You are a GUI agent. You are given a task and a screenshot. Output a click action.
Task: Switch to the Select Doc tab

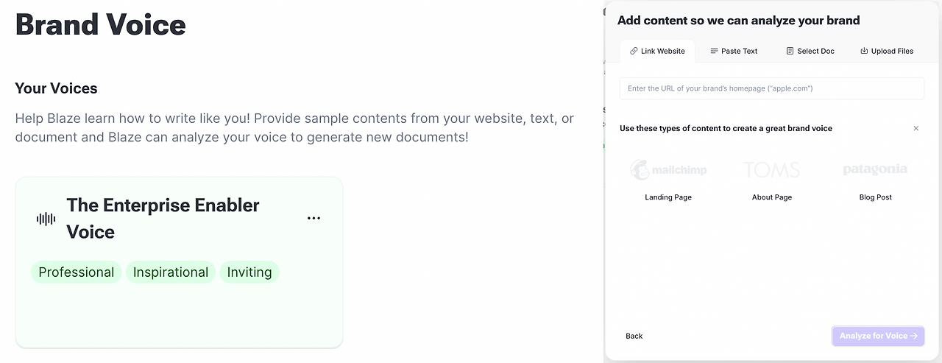coord(810,52)
